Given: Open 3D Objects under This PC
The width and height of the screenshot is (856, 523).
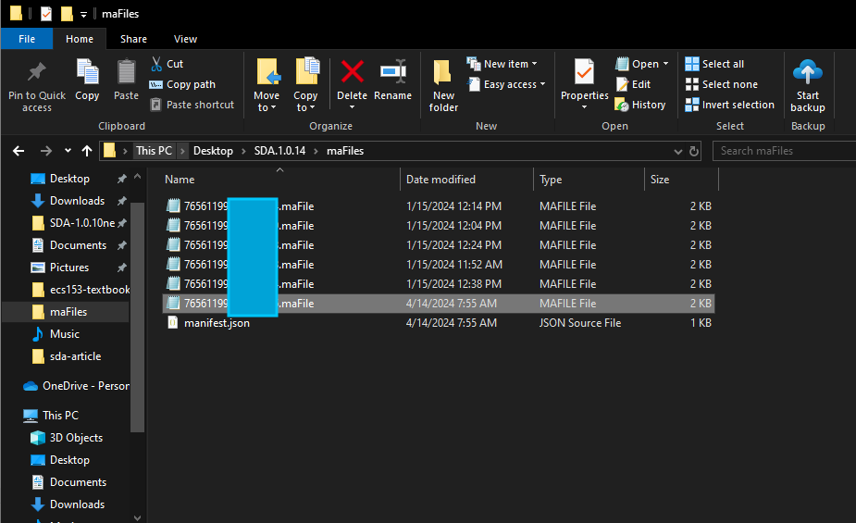Looking at the screenshot, I should pyautogui.click(x=66, y=438).
